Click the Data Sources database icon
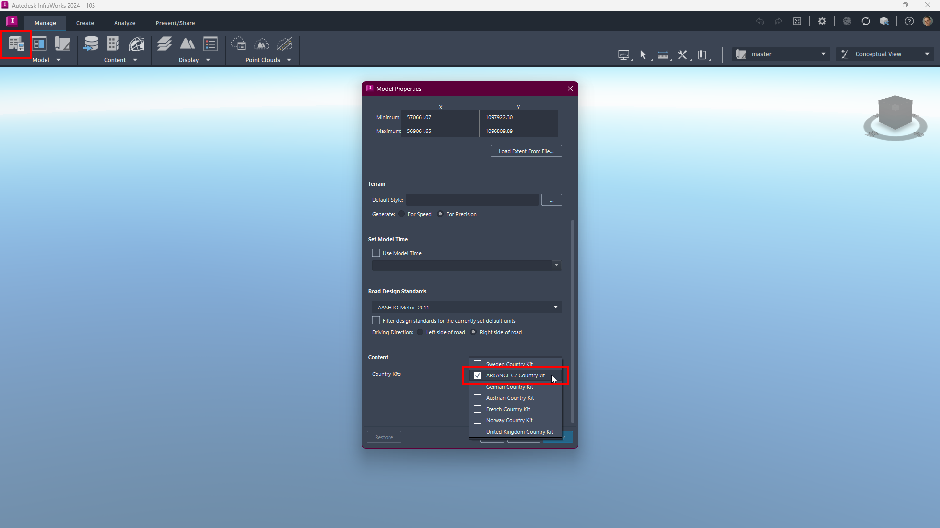The height and width of the screenshot is (528, 940). tap(91, 44)
